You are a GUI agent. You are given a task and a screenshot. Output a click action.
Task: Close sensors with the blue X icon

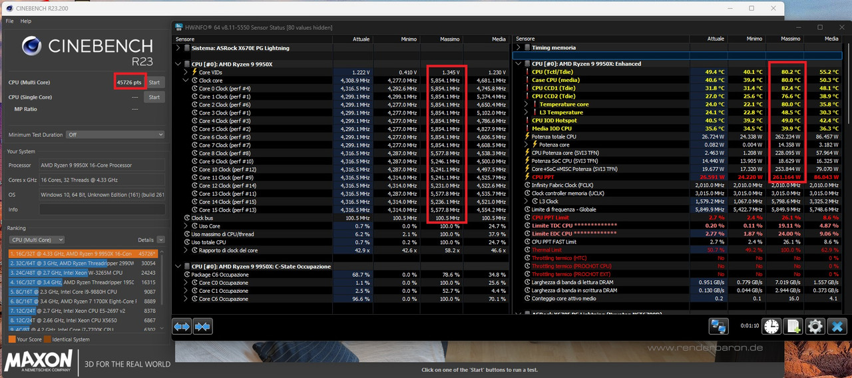click(x=837, y=326)
